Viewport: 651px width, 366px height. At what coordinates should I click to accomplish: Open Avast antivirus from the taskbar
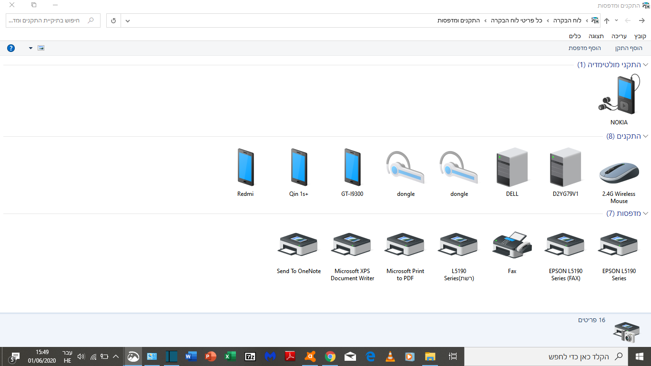pyautogui.click(x=310, y=356)
